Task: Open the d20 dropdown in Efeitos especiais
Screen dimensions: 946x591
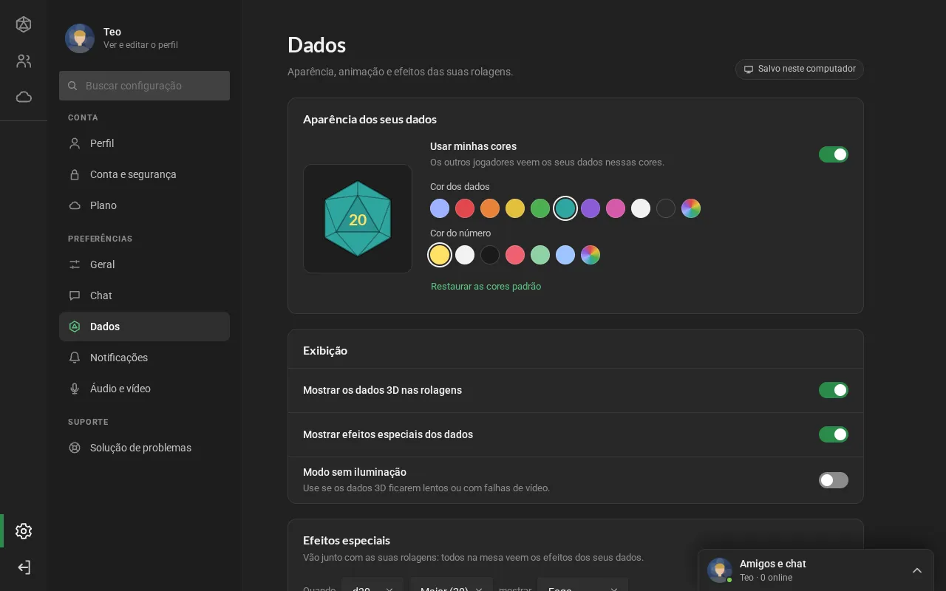Action: pyautogui.click(x=372, y=584)
